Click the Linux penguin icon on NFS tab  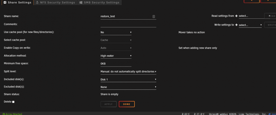pos(37,2)
